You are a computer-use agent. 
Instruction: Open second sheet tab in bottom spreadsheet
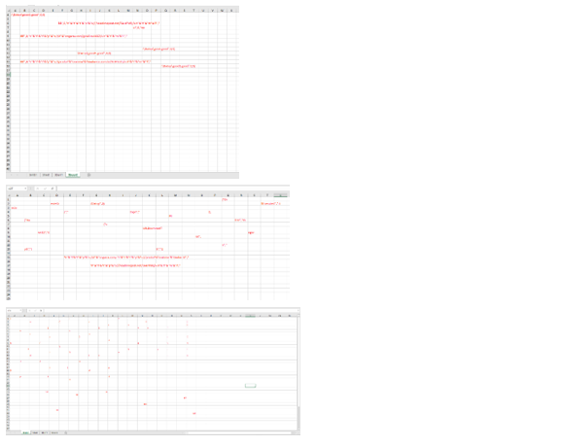[35, 432]
